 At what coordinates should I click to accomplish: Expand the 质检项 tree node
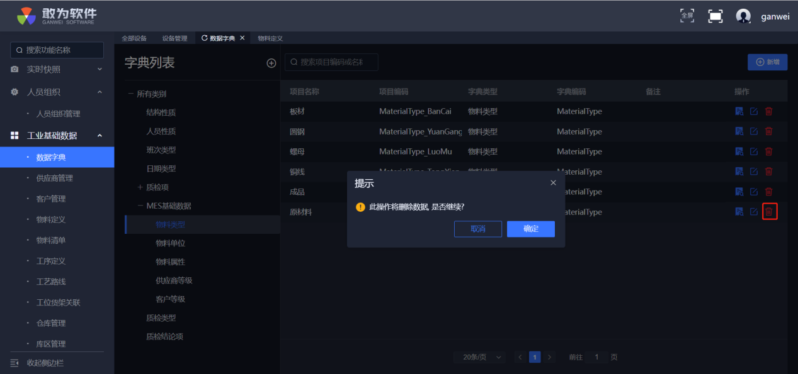140,187
